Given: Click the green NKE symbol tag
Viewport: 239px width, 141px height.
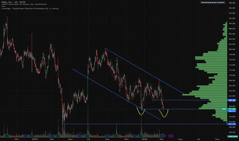Looking at the screenshot, I should (224, 109).
